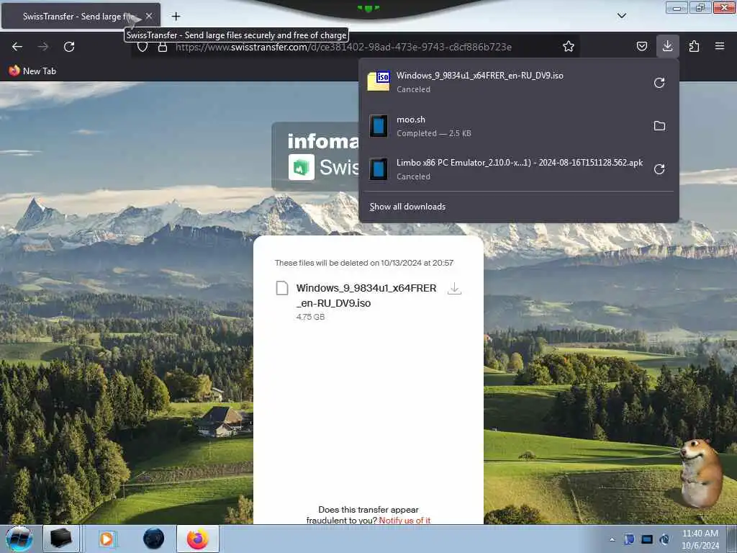Open the New Tab bookmark
This screenshot has width=737, height=553.
[32, 71]
